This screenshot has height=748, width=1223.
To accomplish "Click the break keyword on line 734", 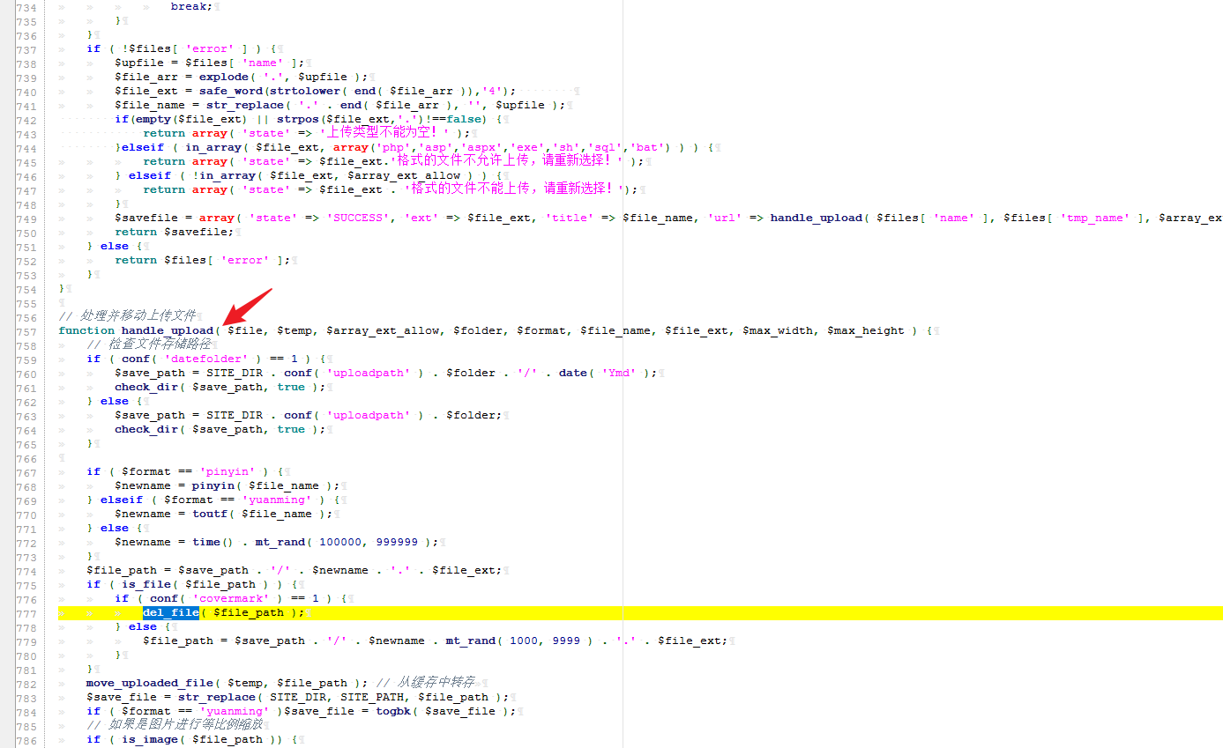I will [189, 6].
